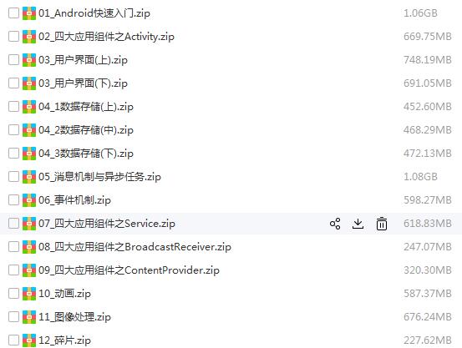Click zip icon for 12_碎片.zip
462x348 pixels.
pos(29,340)
